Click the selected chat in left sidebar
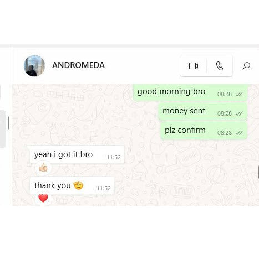Viewport: 259px width, 264px height. click(x=3, y=129)
